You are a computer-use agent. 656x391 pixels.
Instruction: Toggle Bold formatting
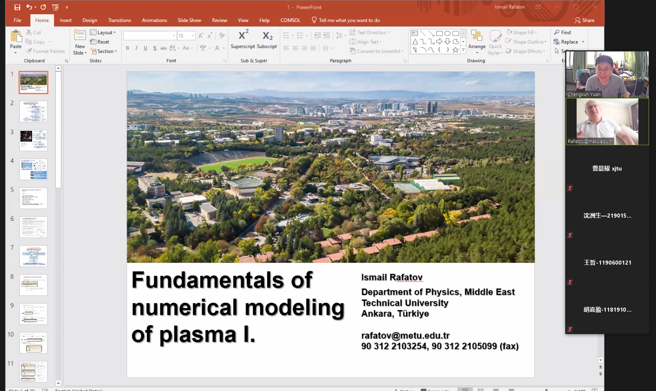128,48
